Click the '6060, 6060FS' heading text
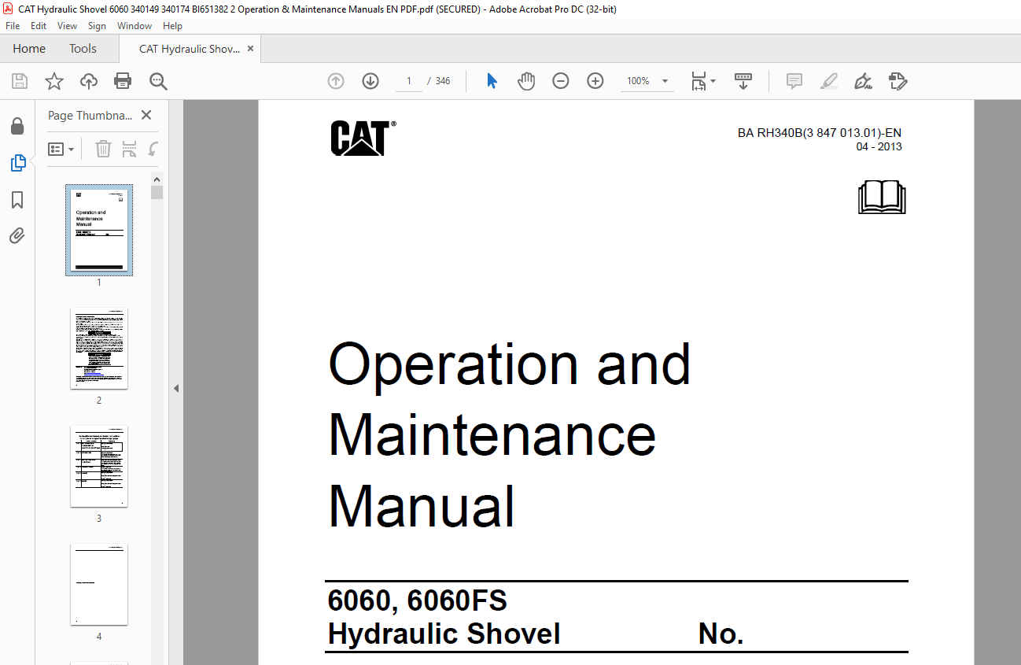Screen dimensions: 1021x665 point(418,600)
